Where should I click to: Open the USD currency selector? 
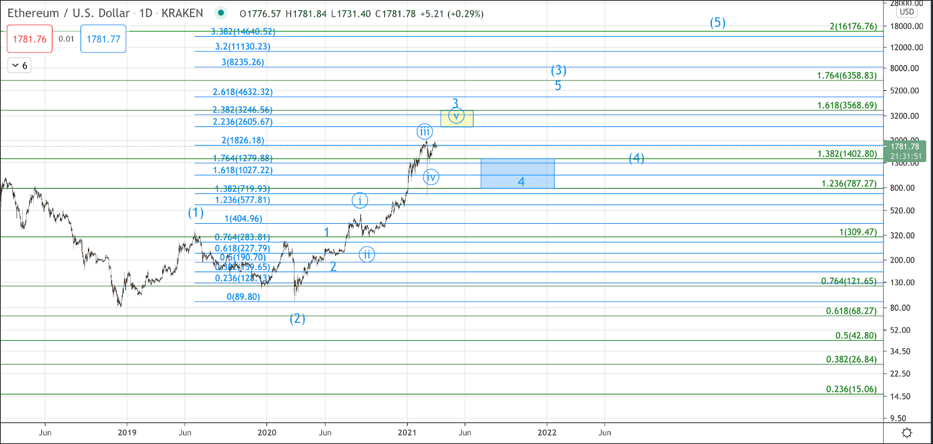(x=907, y=12)
